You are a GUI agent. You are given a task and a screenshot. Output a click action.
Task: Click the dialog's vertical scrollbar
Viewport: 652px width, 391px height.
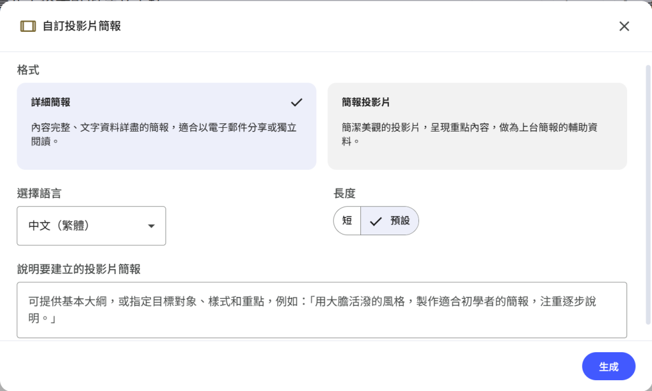coord(648,191)
